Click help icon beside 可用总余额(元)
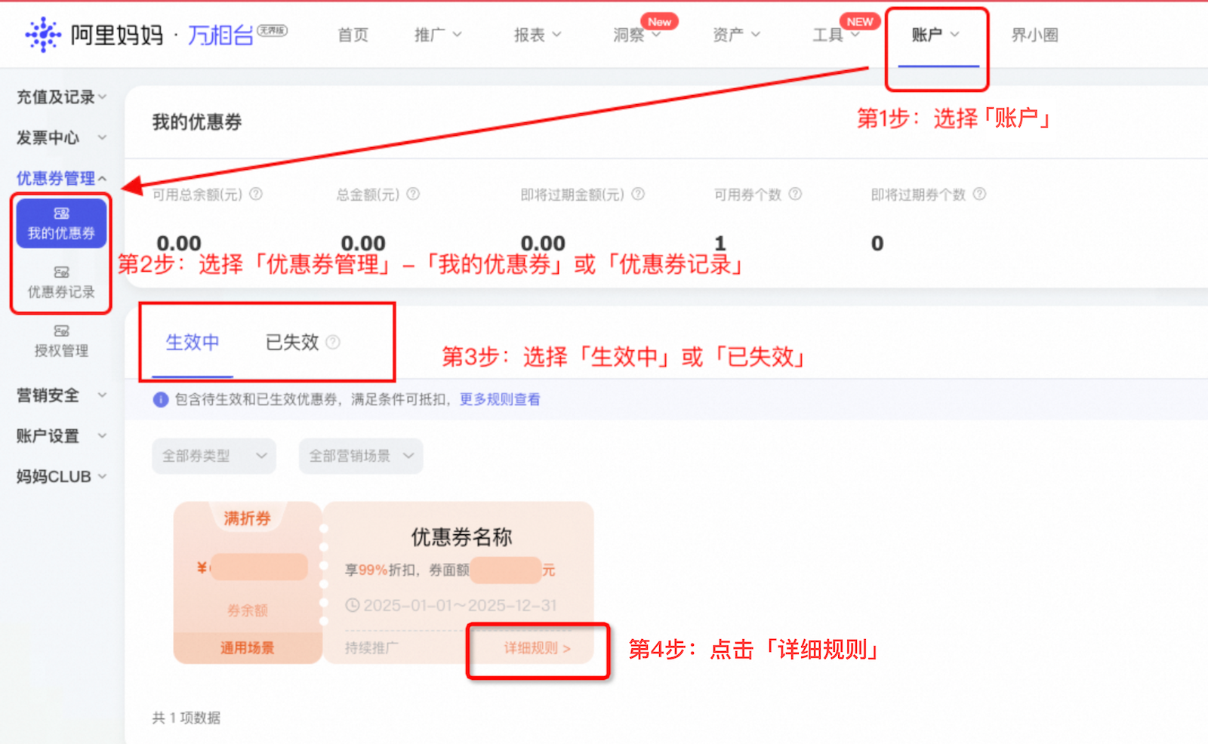Image resolution: width=1208 pixels, height=744 pixels. 256,194
